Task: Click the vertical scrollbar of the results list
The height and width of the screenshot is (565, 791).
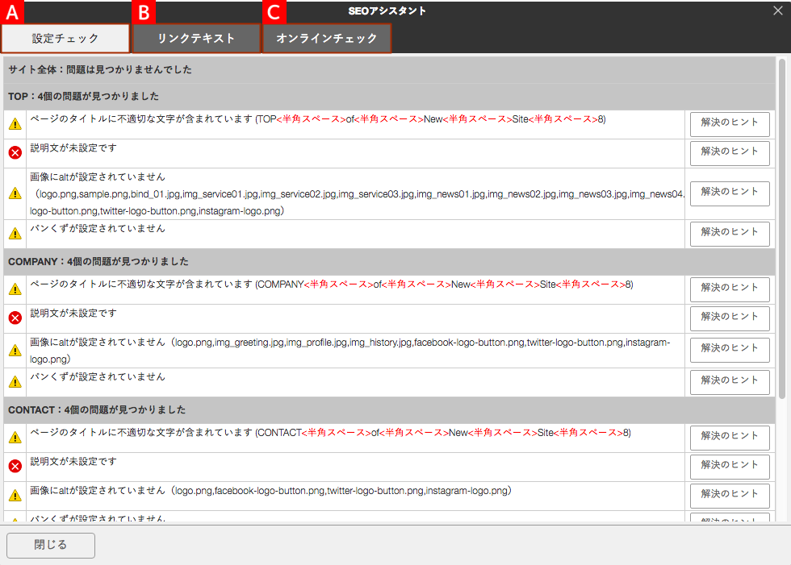Action: click(x=782, y=229)
